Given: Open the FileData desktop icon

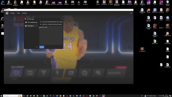Looking at the screenshot, I should coord(161,18).
